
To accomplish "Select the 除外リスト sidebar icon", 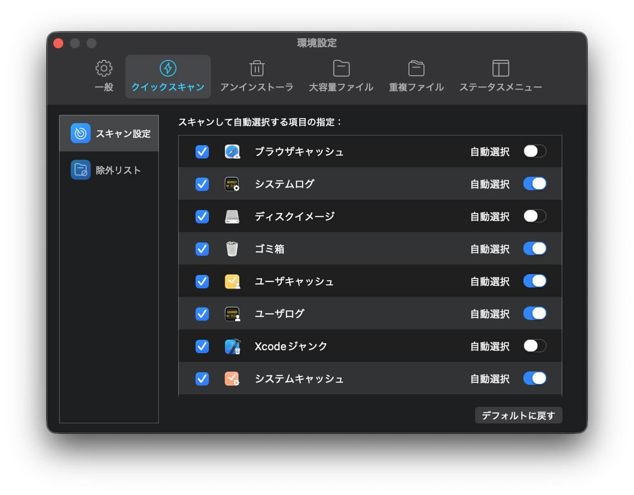I will pos(81,169).
